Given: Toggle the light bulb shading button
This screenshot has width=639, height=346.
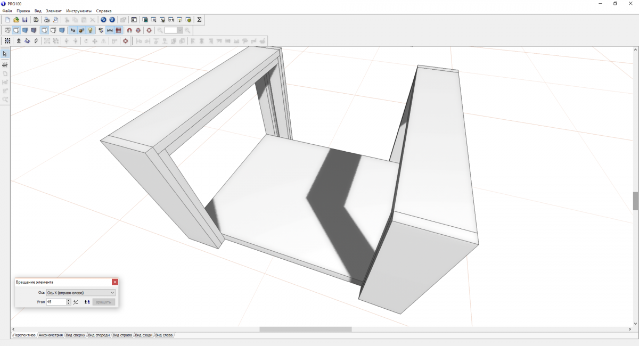Looking at the screenshot, I should click(90, 30).
